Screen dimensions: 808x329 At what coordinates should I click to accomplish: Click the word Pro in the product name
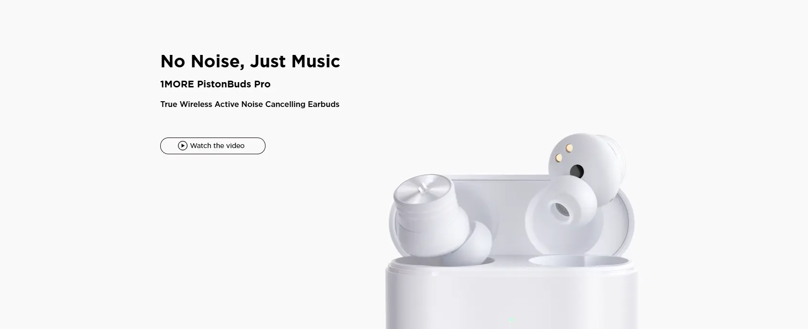pos(262,84)
